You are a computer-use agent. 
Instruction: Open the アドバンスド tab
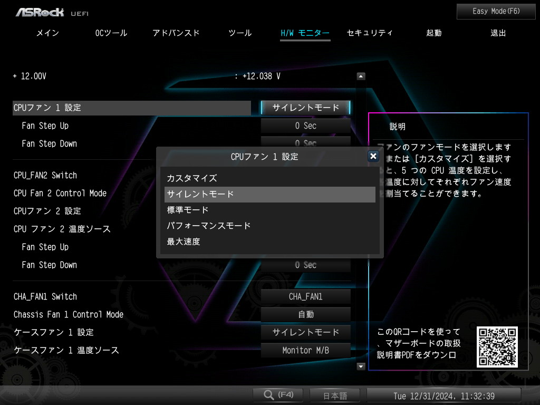[x=176, y=33]
